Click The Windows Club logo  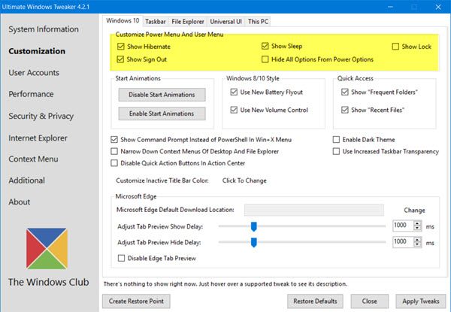pyautogui.click(x=47, y=248)
